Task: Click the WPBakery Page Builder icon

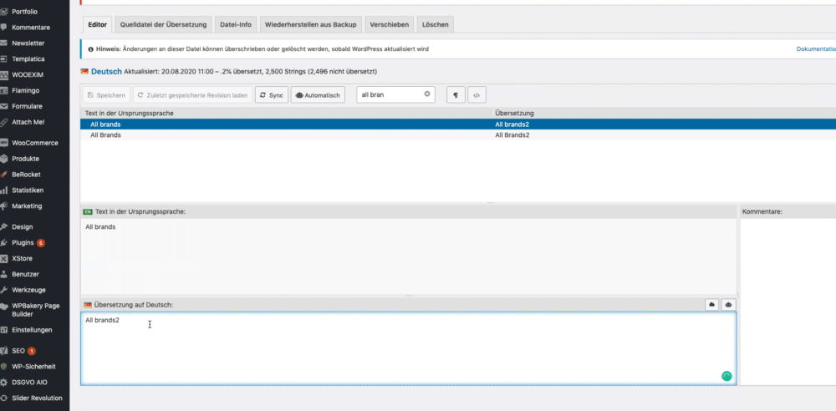Action: (3, 307)
